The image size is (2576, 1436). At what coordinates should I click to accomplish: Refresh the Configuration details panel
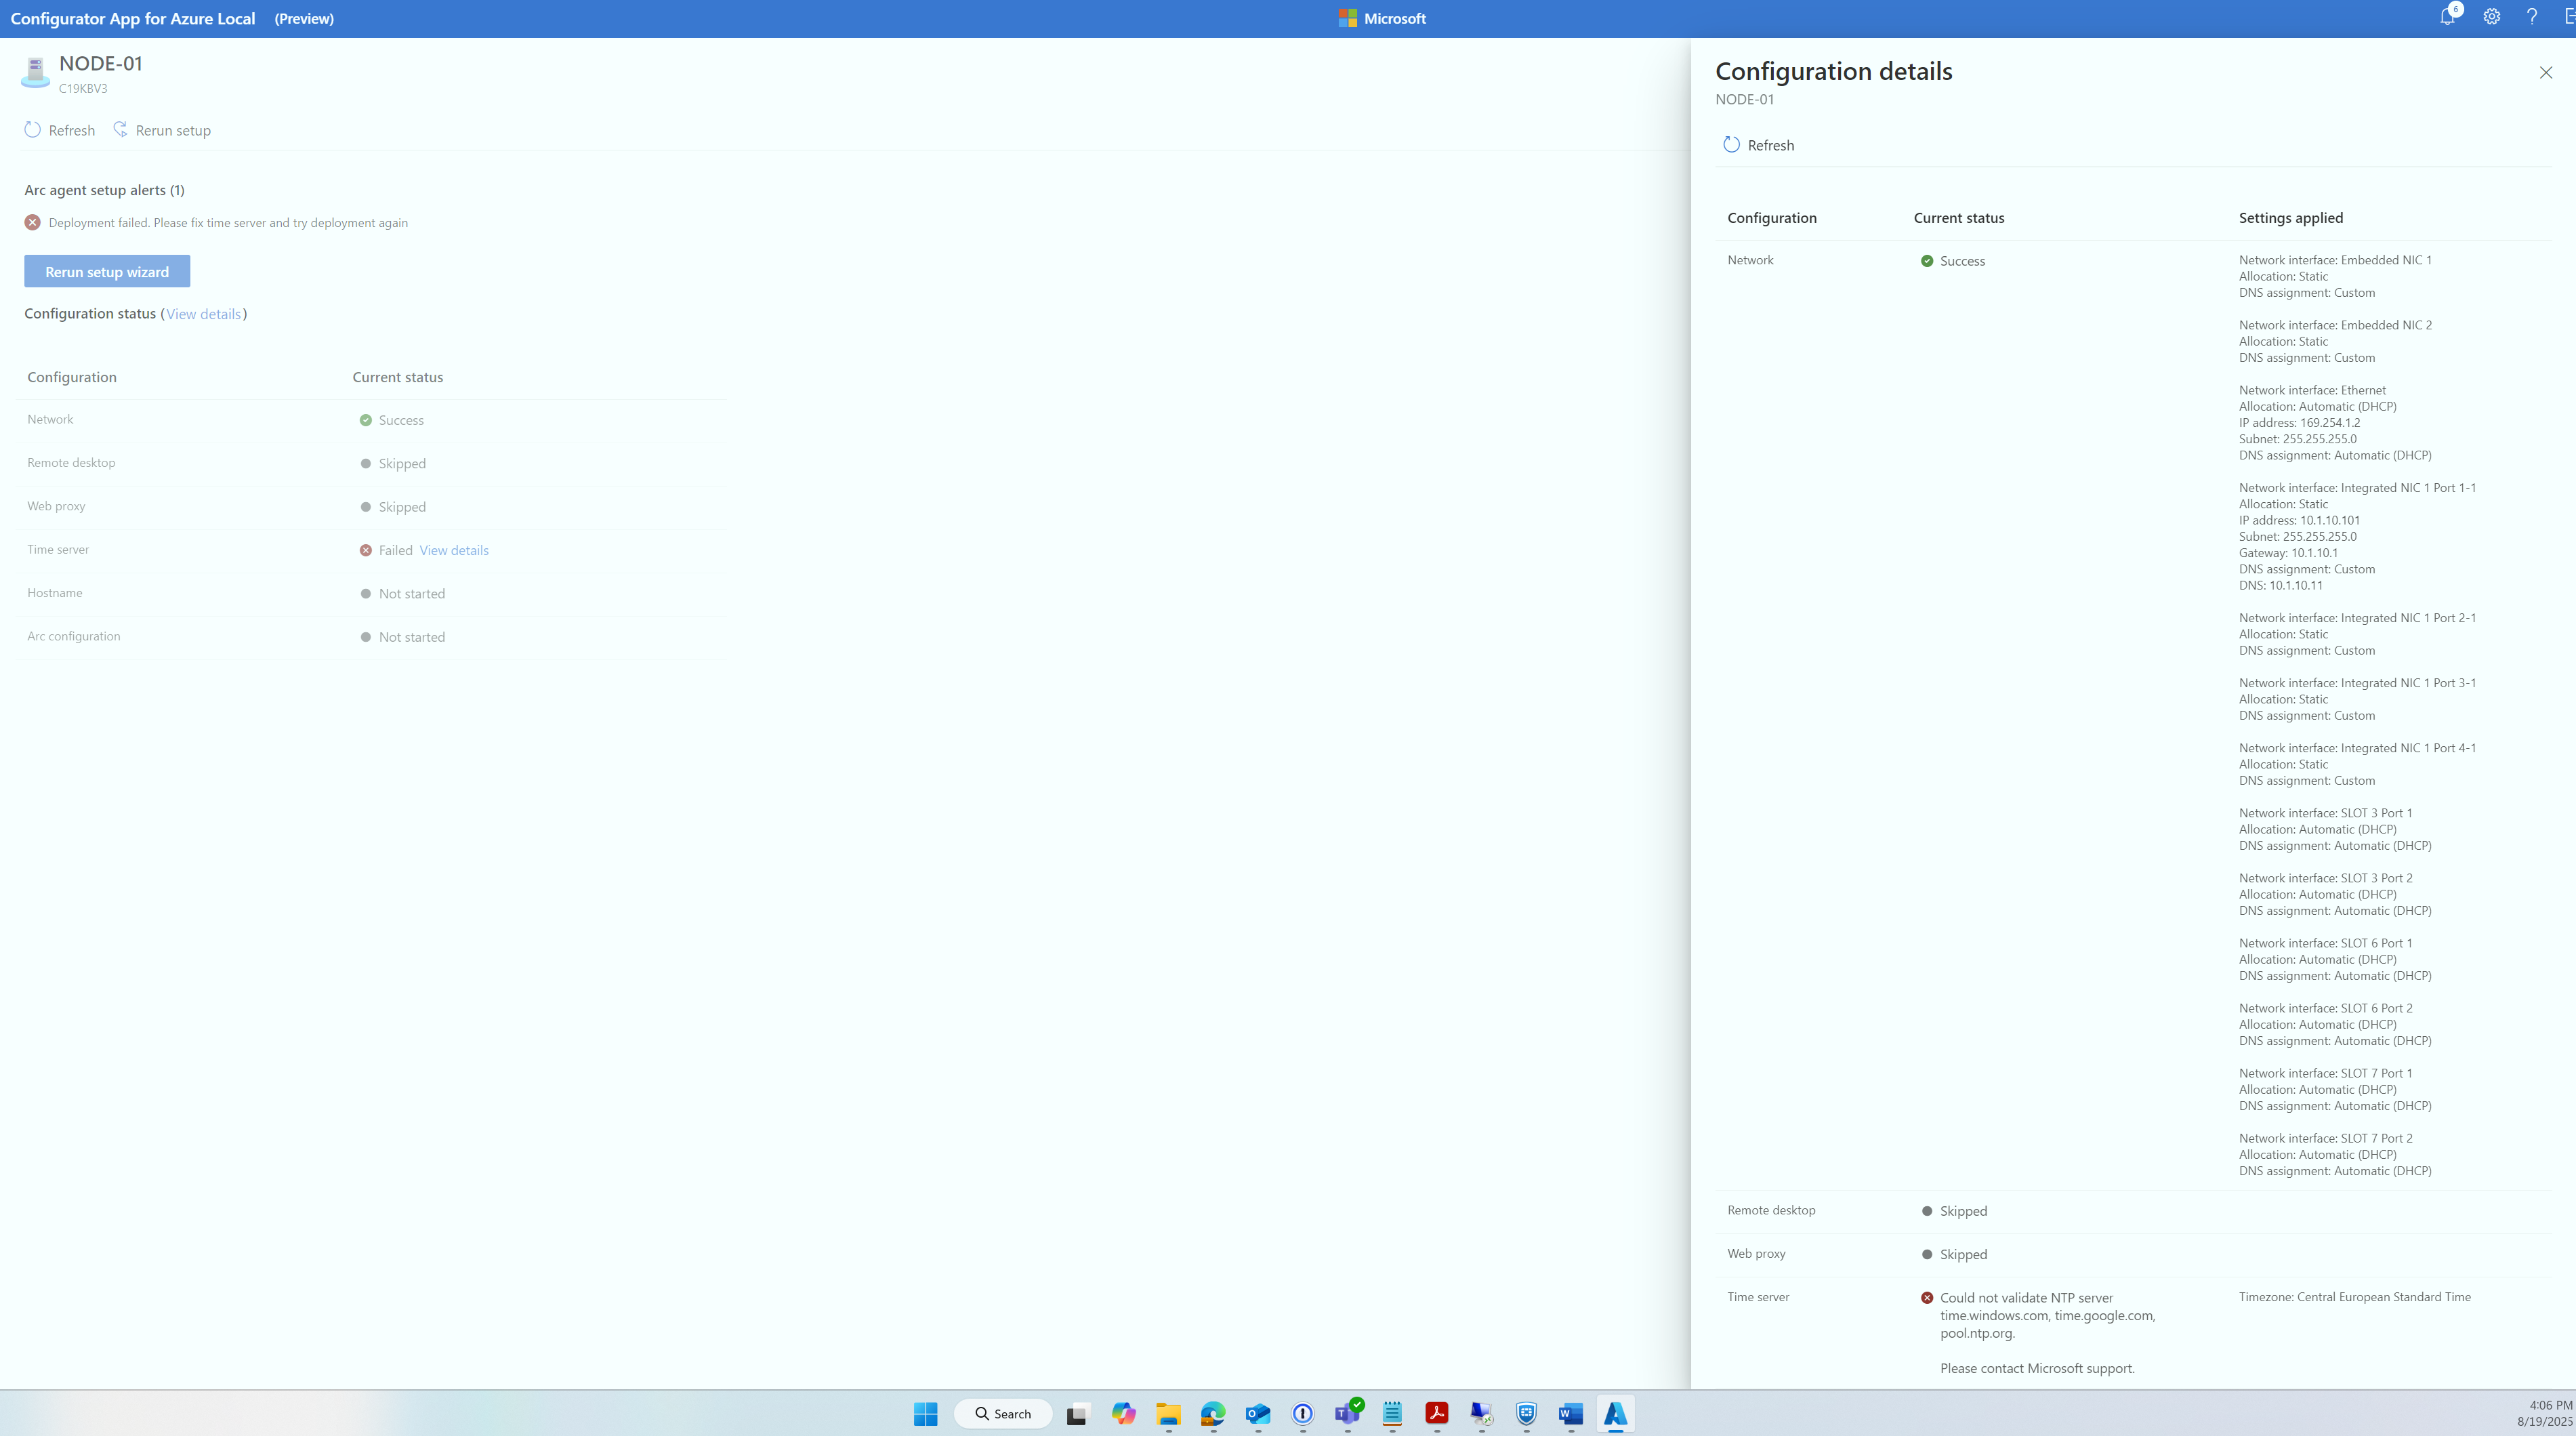[x=1759, y=145]
